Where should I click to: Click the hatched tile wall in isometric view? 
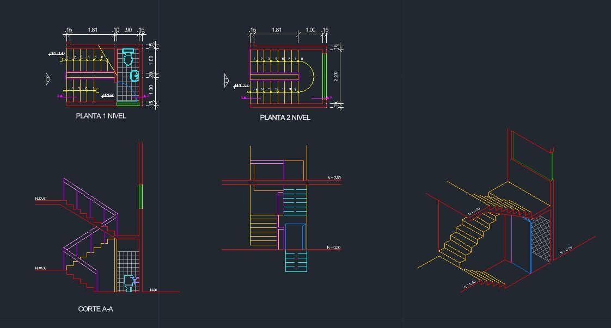541,238
